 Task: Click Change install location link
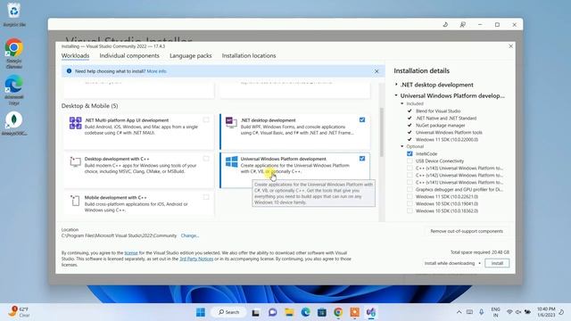pyautogui.click(x=190, y=235)
